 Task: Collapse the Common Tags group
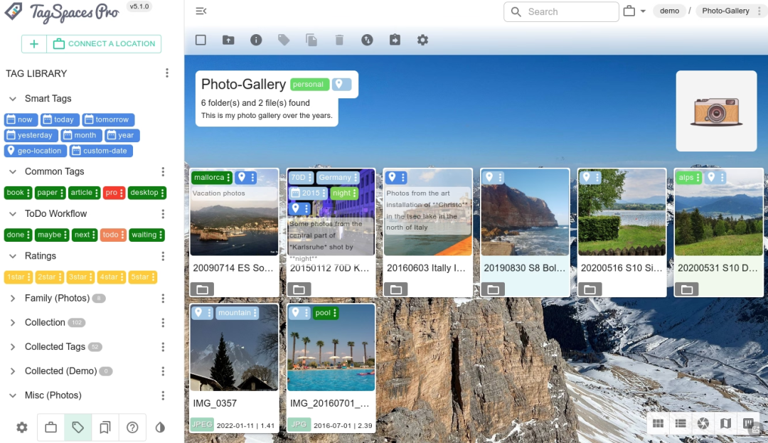point(13,171)
